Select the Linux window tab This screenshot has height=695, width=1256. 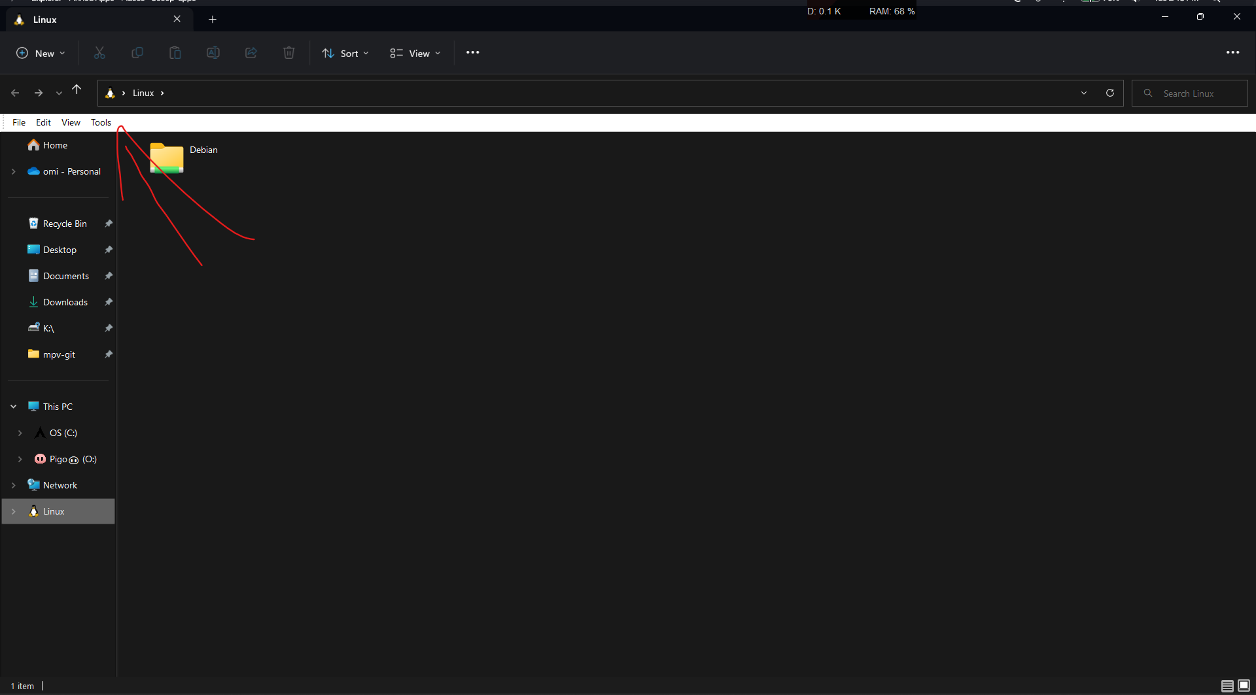click(x=98, y=20)
